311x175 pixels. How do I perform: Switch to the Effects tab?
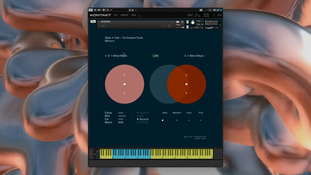pyautogui.click(x=144, y=122)
